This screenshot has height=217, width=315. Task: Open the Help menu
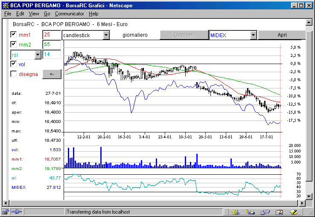93,14
